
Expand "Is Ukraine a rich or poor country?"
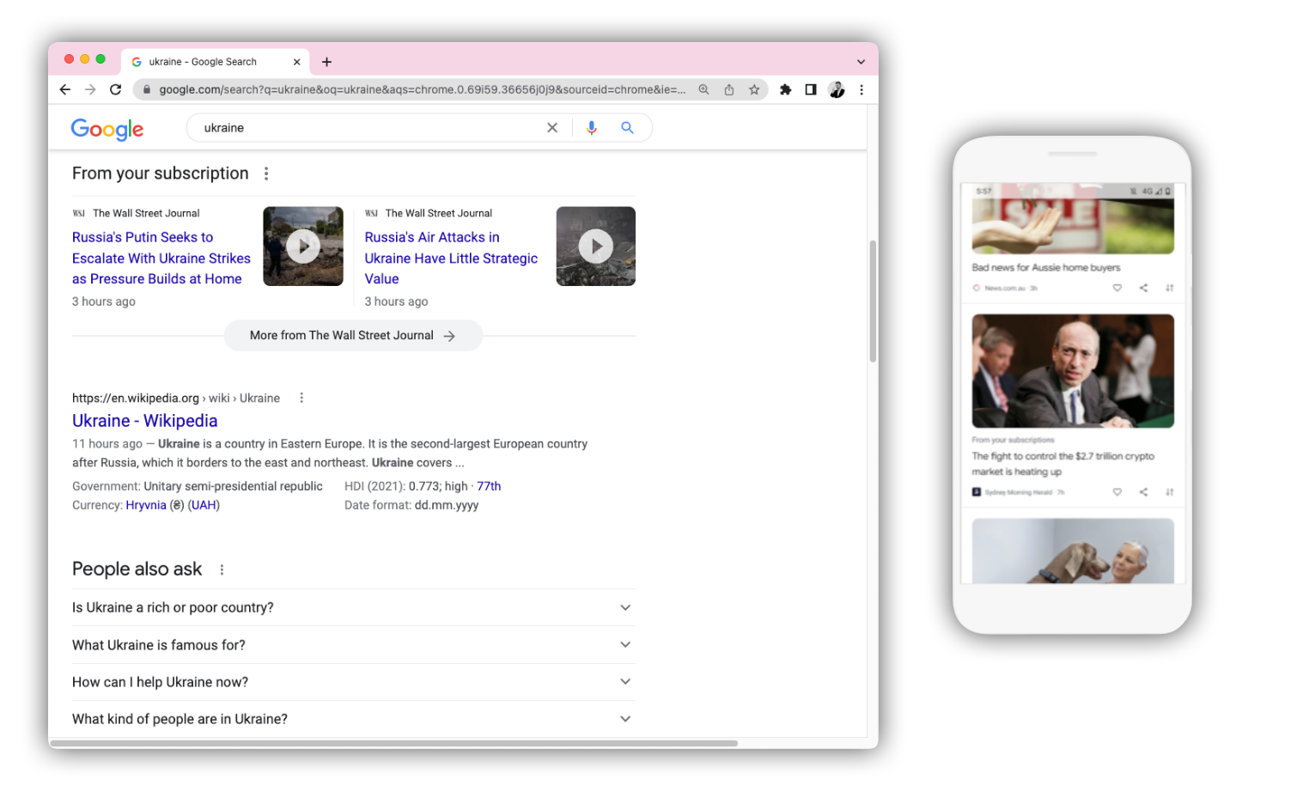(x=624, y=607)
